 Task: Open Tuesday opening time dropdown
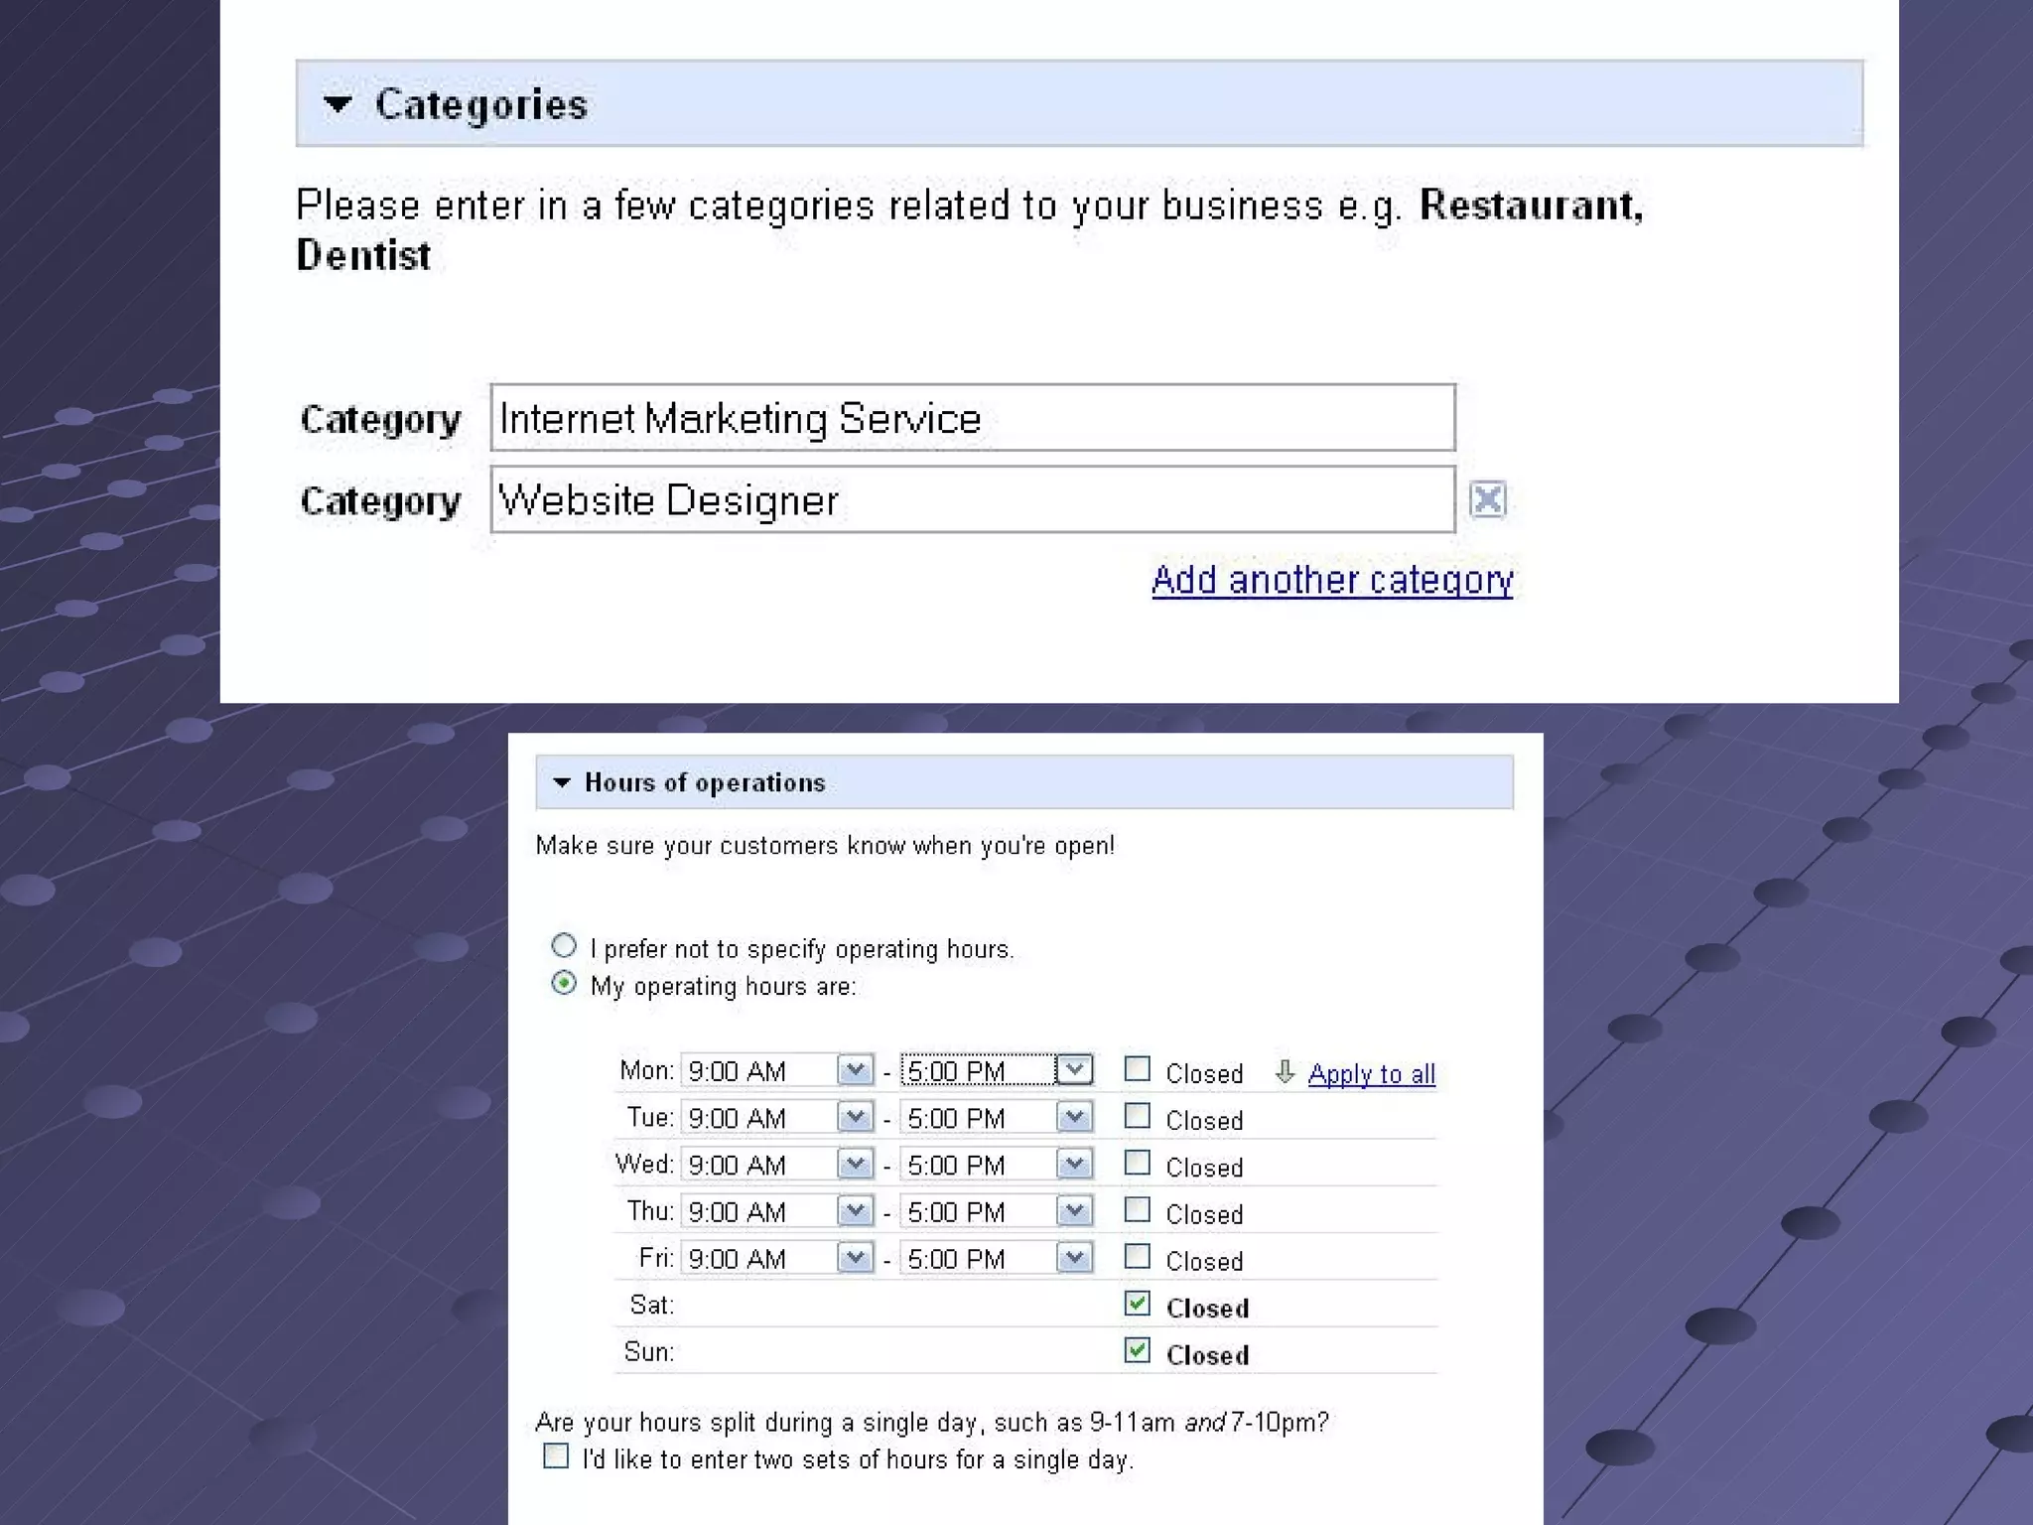(x=855, y=1116)
